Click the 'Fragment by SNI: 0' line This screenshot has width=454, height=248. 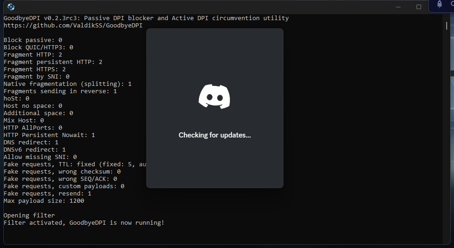37,76
